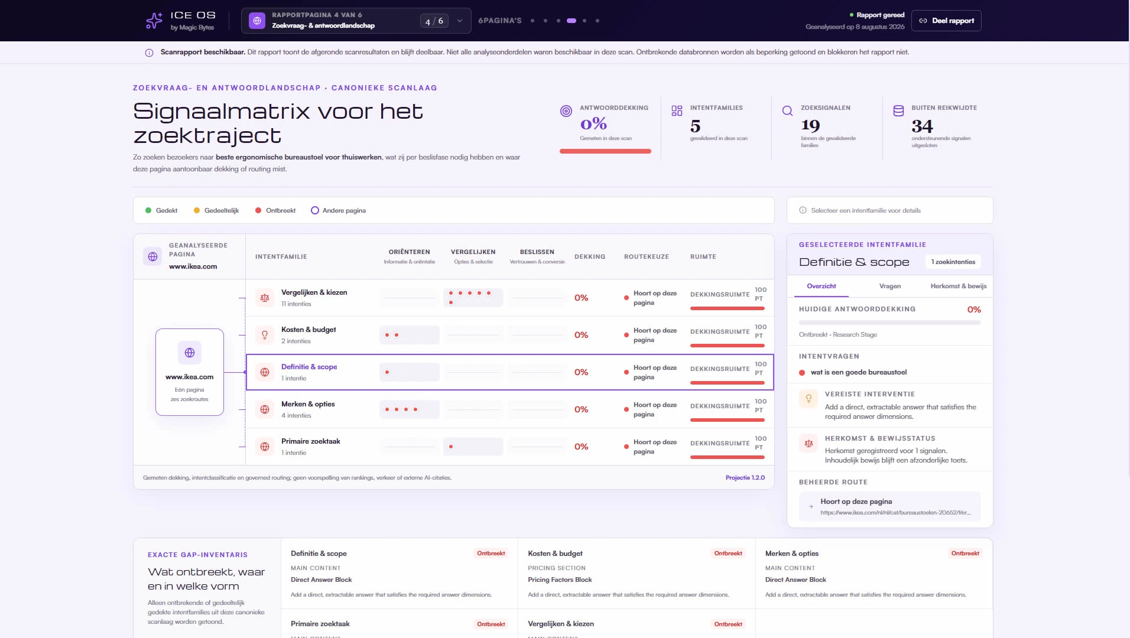Click the database icon for Buiten reikwijdte

(x=898, y=110)
